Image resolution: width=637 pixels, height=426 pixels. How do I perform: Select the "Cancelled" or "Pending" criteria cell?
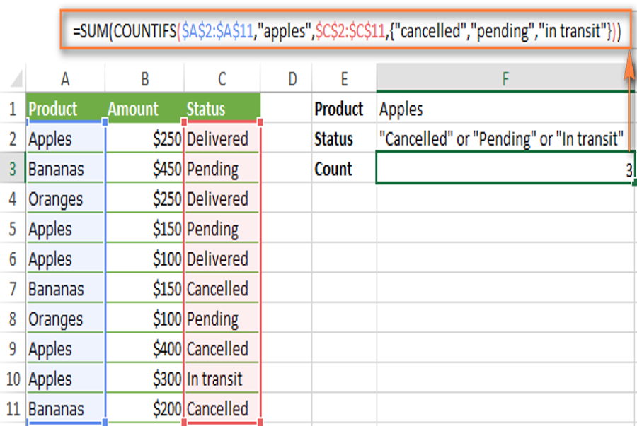pyautogui.click(x=506, y=138)
